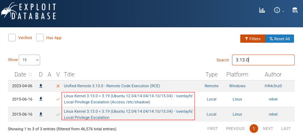Click the Type column header
303x135 pixels.
click(x=212, y=74)
